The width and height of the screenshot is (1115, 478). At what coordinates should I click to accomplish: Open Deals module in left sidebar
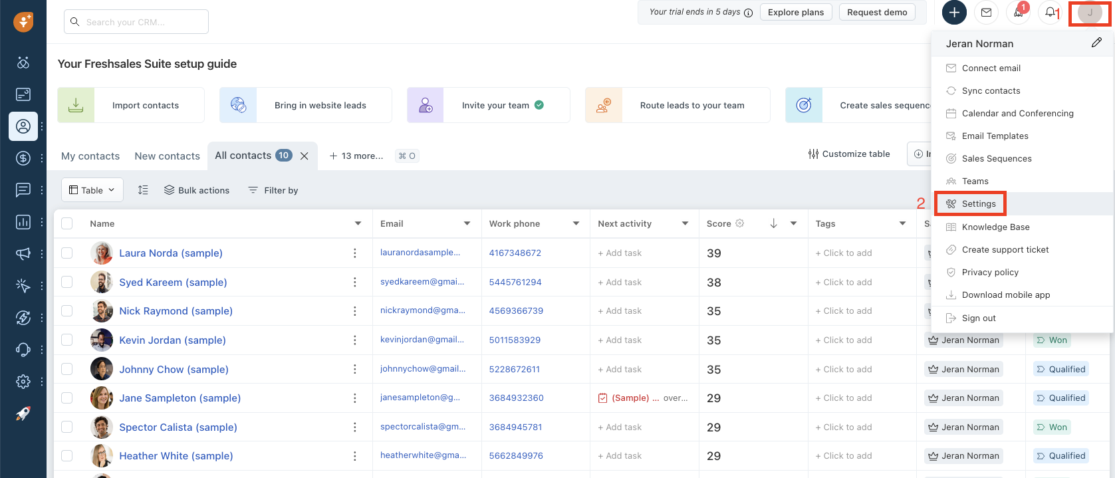[x=23, y=158]
